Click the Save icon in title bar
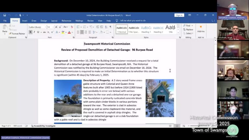The height and width of the screenshot is (140, 249). [x=5, y=15]
